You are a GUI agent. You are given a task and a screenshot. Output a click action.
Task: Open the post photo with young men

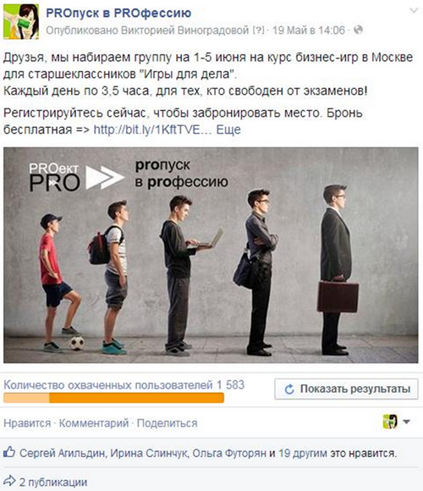pyautogui.click(x=211, y=255)
